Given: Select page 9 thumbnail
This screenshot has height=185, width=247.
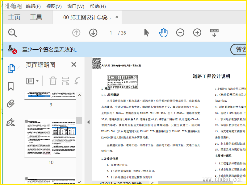Looking at the screenshot, I should click(x=50, y=96).
